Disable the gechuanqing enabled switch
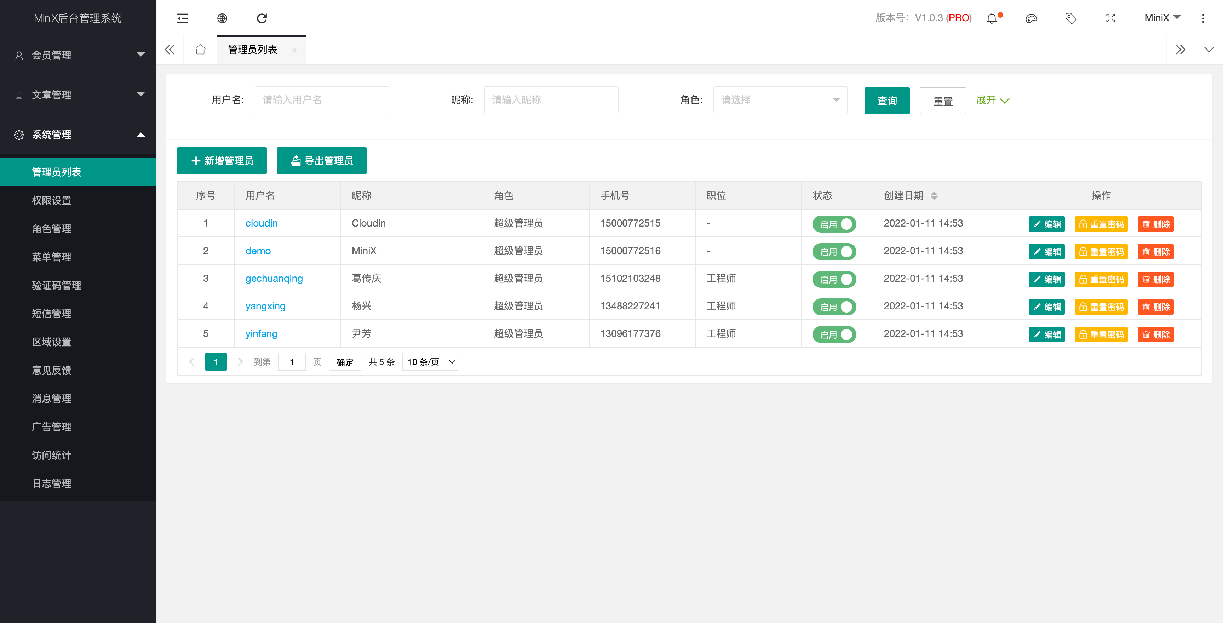This screenshot has height=623, width=1223. click(x=834, y=279)
